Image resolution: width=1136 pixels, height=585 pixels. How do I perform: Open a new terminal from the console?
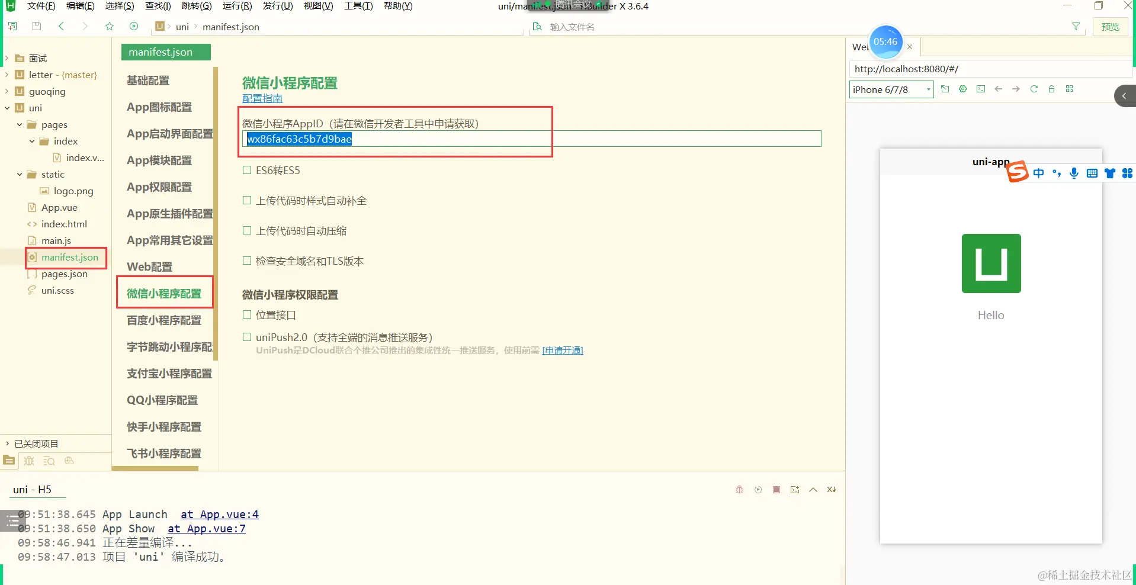pos(795,490)
